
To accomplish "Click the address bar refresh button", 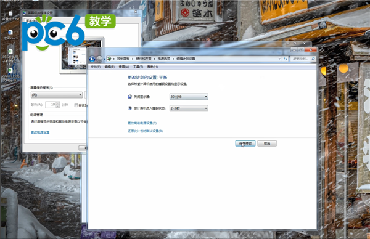I will [x=286, y=59].
